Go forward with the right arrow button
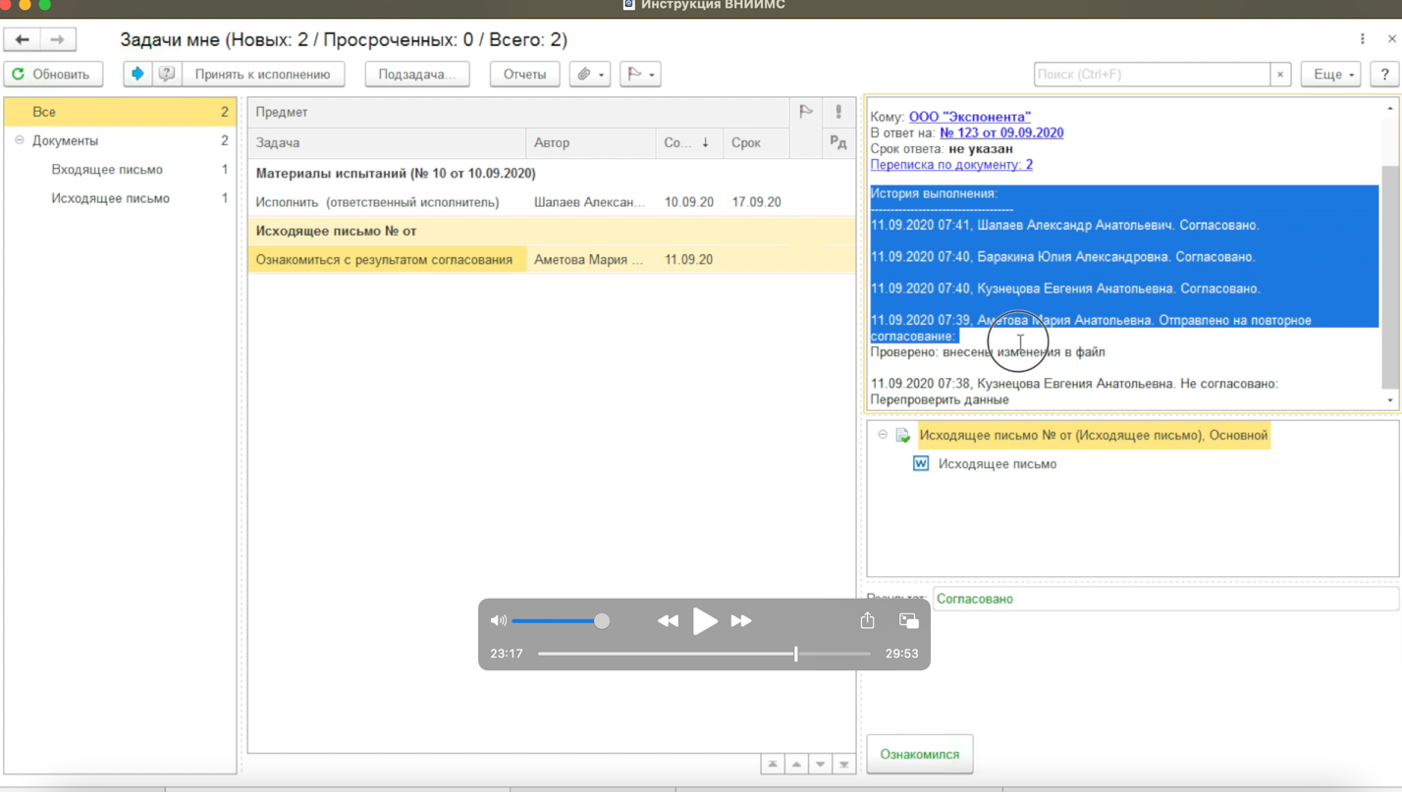1402x792 pixels. click(x=58, y=40)
